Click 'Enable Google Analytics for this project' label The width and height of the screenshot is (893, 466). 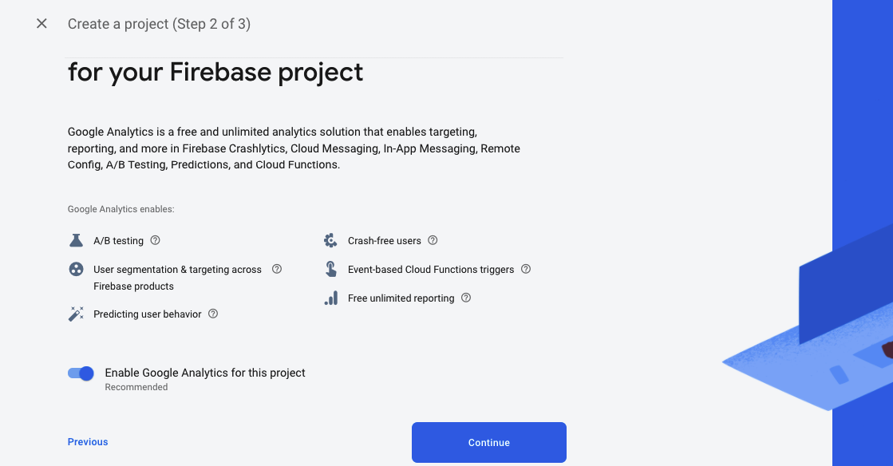205,373
